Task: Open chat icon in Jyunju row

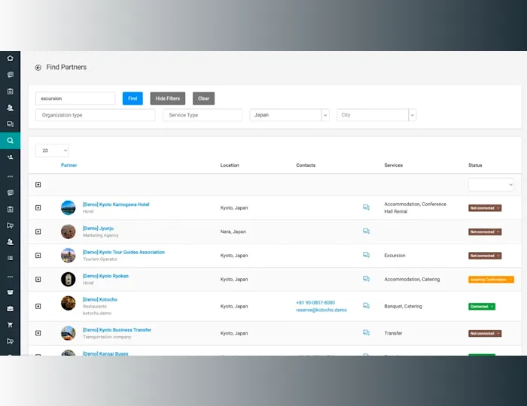Action: pyautogui.click(x=366, y=231)
